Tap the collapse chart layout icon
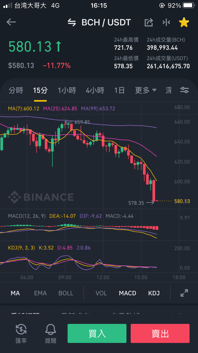This screenshot has height=353, width=198. click(x=166, y=22)
